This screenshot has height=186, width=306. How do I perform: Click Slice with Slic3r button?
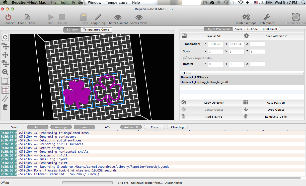point(273,36)
